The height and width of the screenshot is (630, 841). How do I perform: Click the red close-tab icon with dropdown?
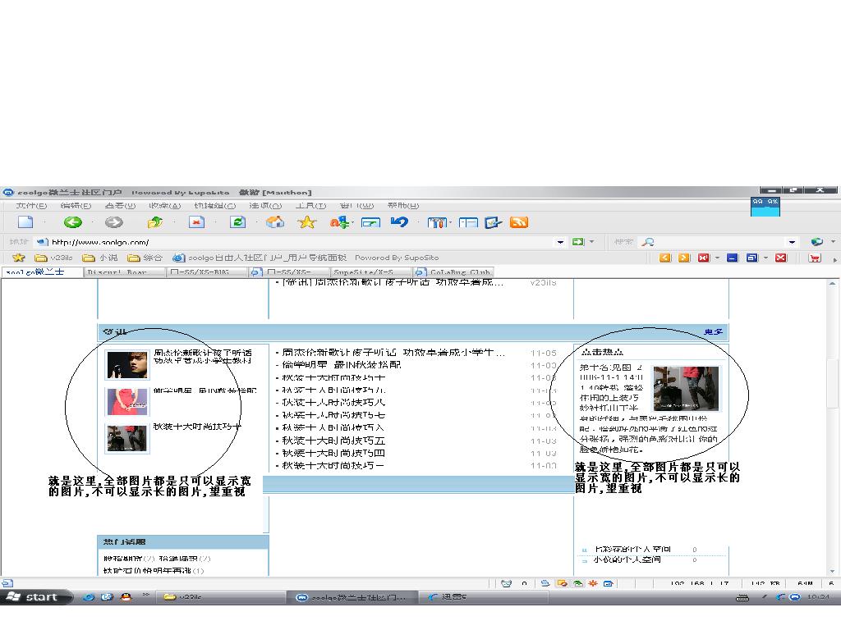pos(704,258)
